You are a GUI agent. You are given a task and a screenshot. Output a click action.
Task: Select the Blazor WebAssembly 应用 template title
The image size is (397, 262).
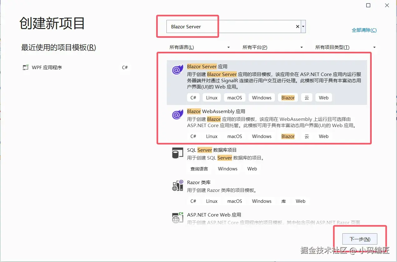tap(216, 111)
